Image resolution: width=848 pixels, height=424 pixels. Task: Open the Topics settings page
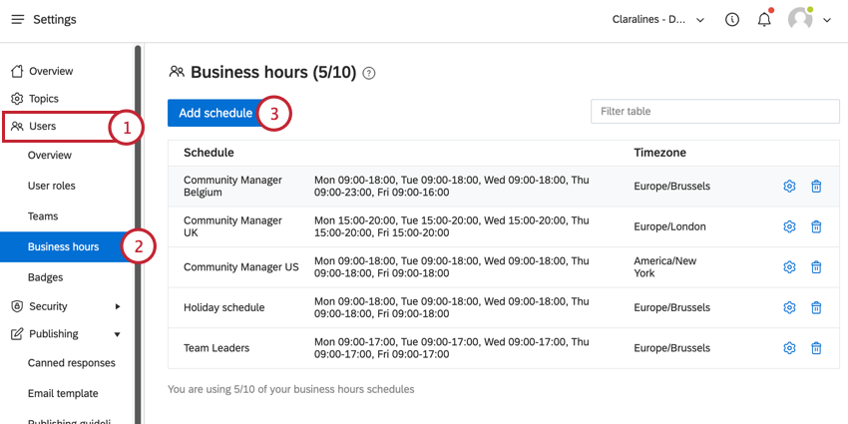(x=44, y=99)
